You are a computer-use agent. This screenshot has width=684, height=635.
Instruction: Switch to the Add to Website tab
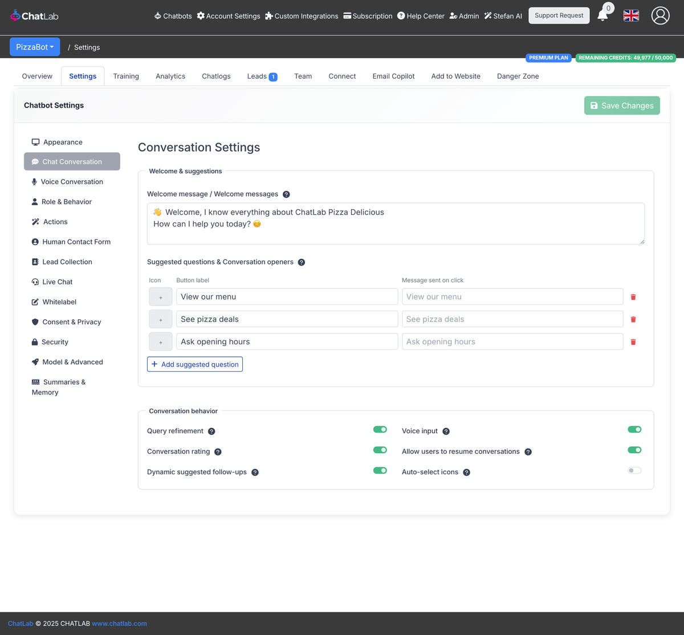(455, 76)
